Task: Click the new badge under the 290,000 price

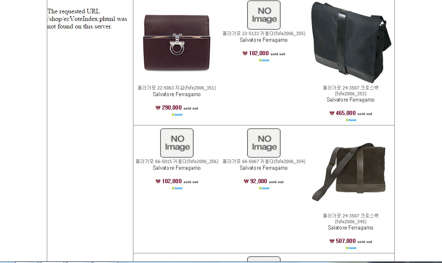Action: (177, 115)
